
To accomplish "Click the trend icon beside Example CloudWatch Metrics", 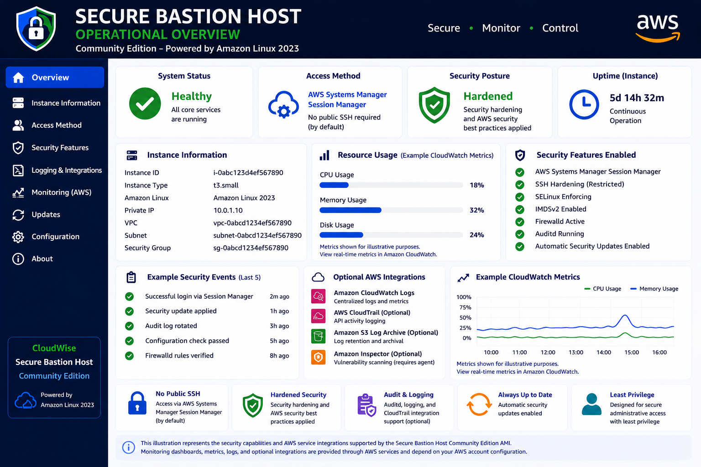I will [x=464, y=277].
